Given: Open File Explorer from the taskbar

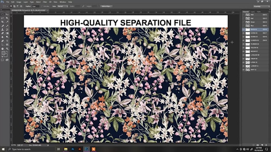Looking at the screenshot, I should [66, 149].
